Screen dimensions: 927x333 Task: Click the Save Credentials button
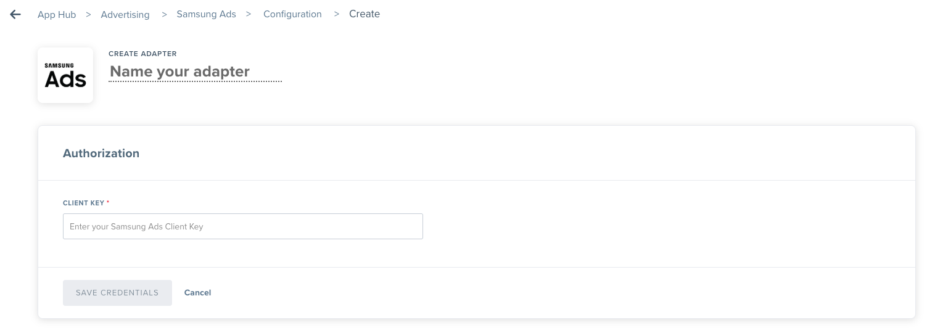coord(117,293)
